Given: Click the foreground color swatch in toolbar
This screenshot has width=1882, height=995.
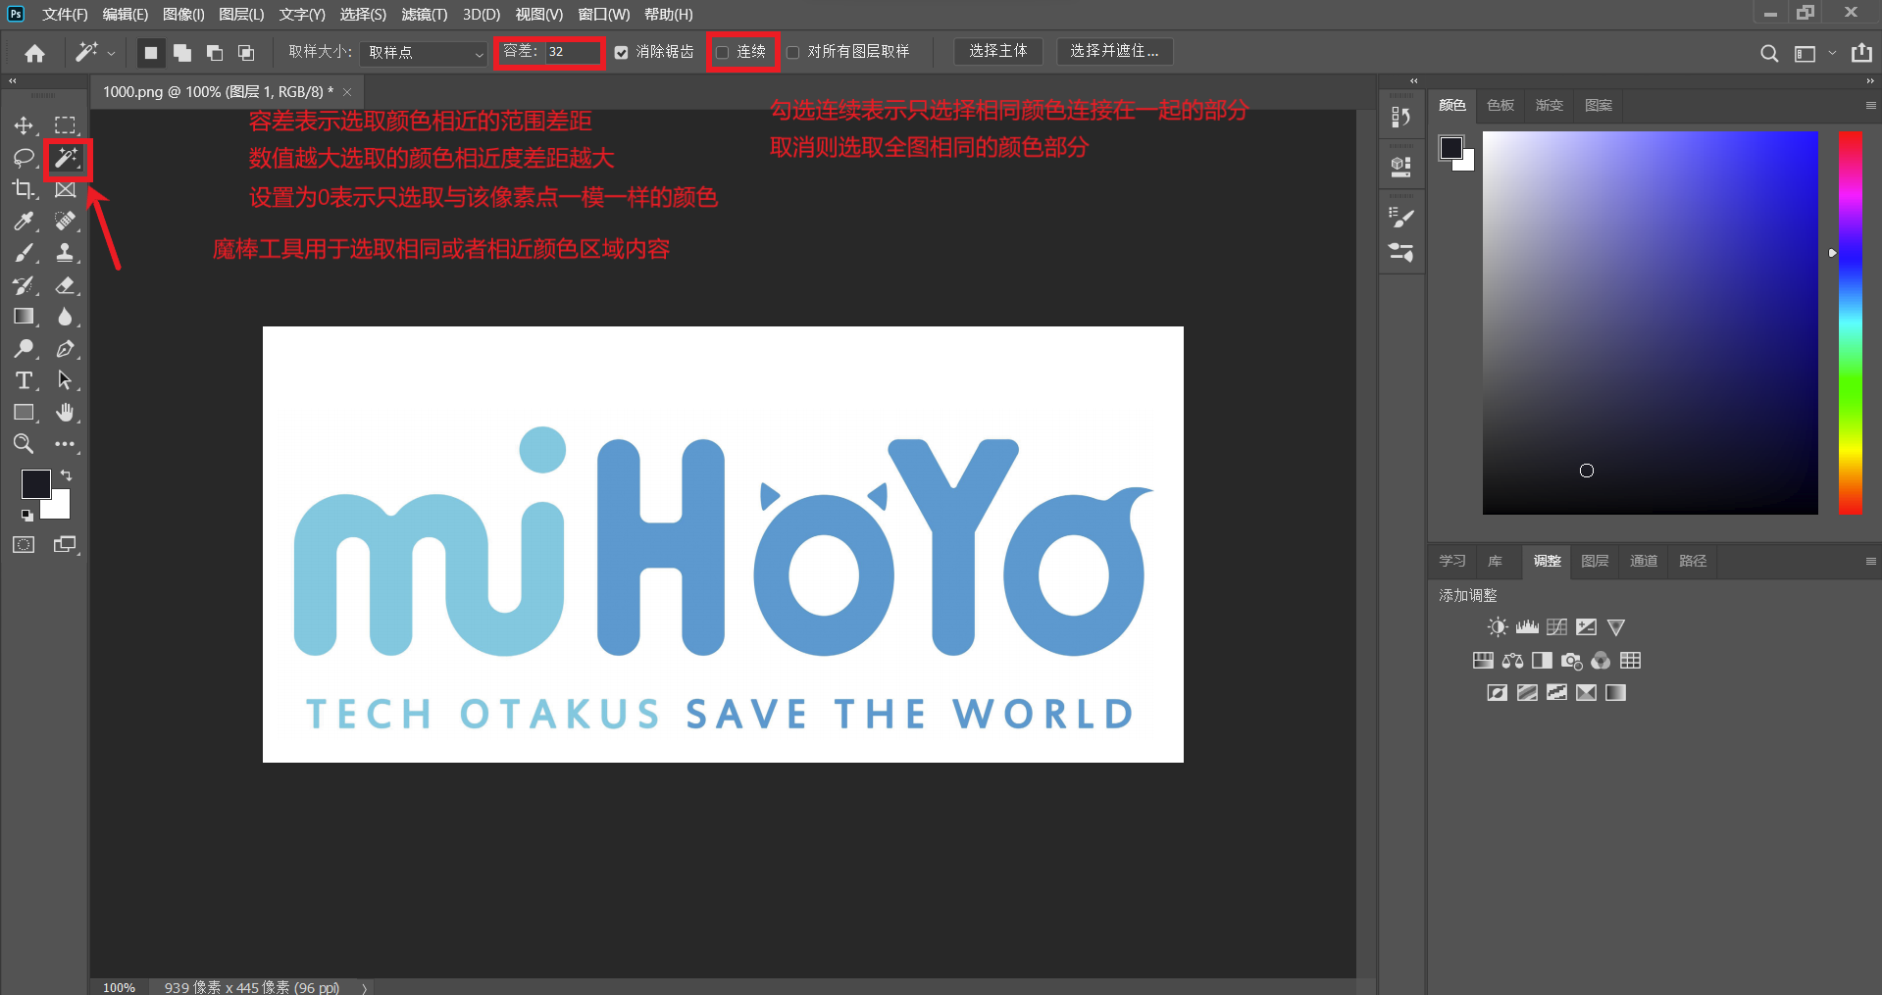Looking at the screenshot, I should pos(35,483).
